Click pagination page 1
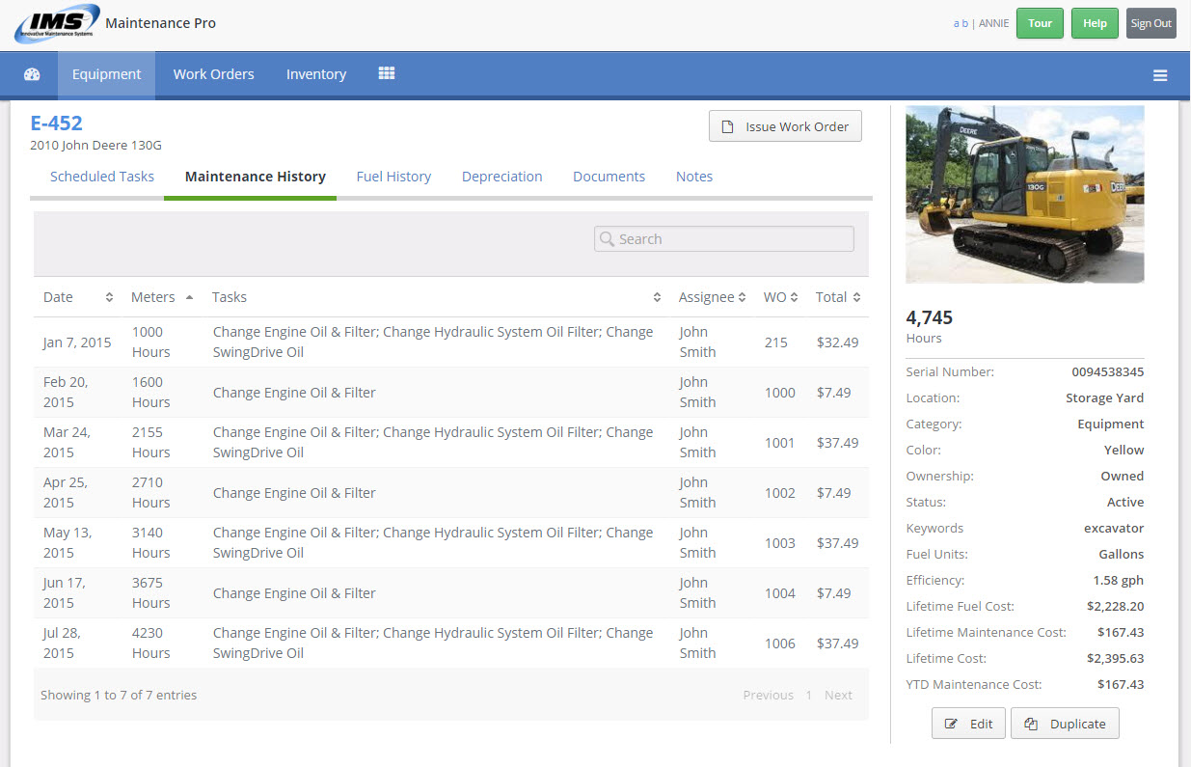Viewport: 1191px width, 767px height. coord(809,695)
